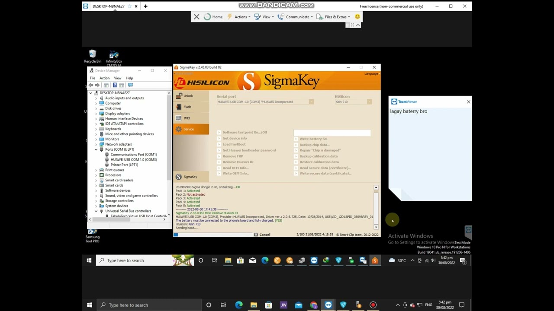Cancel the running SigmaKey operation
This screenshot has height=311, width=554.
[x=262, y=235]
